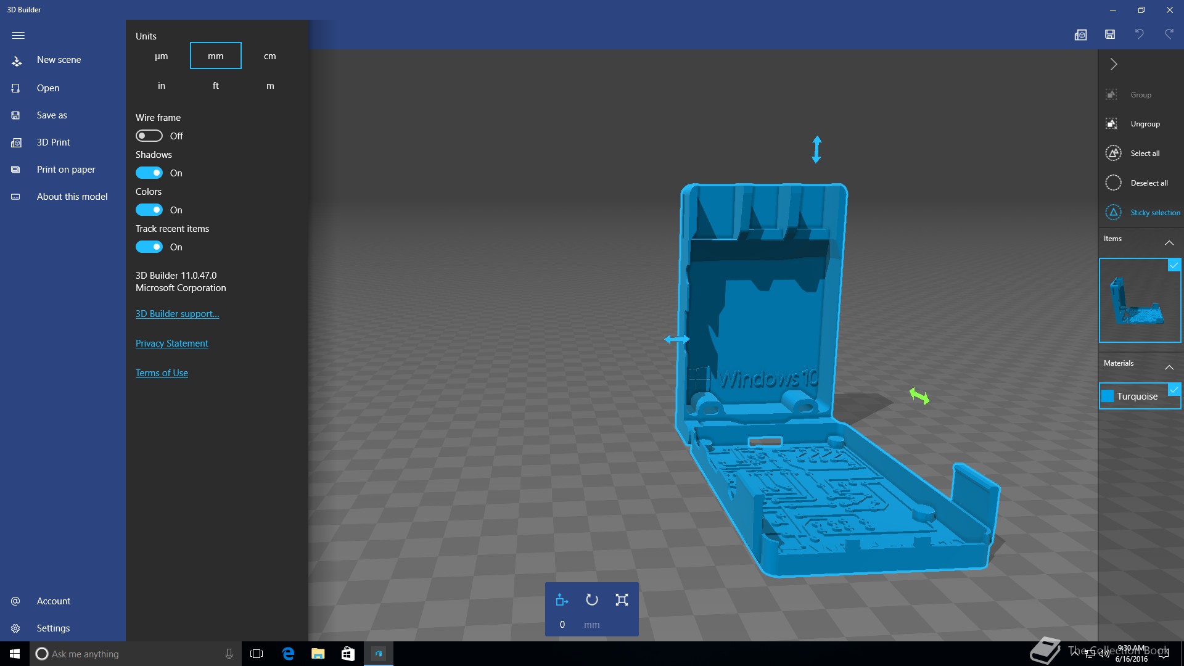Image resolution: width=1184 pixels, height=666 pixels.
Task: Uncheck the Turquoise material checkbox
Action: tap(1174, 390)
